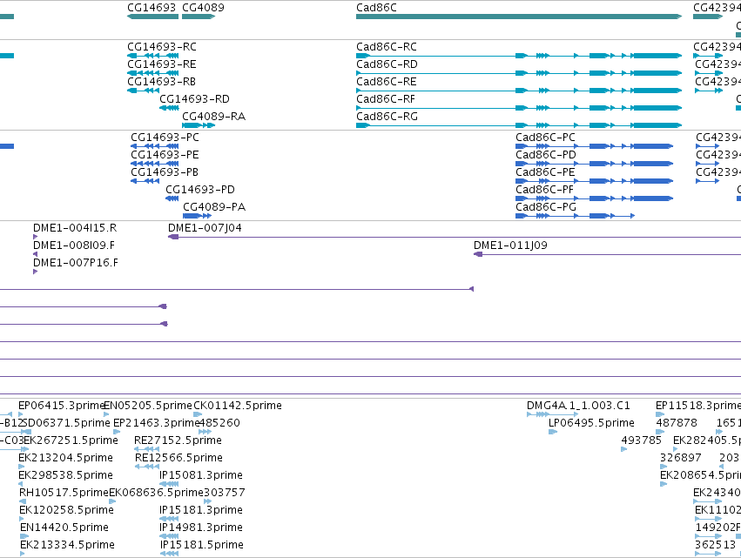This screenshot has height=558, width=741.
Task: Select the EK298538.5prime EST label
Action: coord(65,476)
